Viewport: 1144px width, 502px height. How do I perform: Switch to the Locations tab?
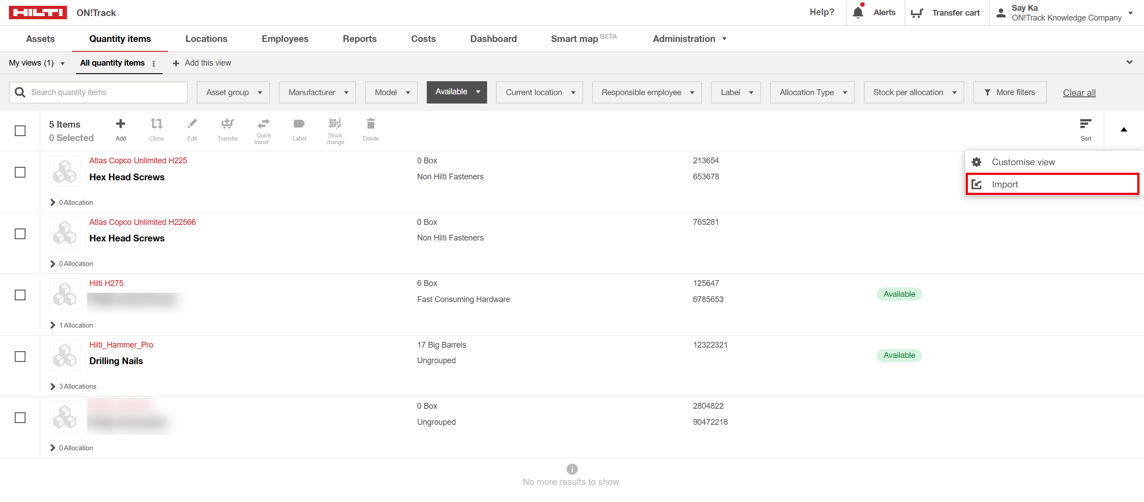coord(206,39)
